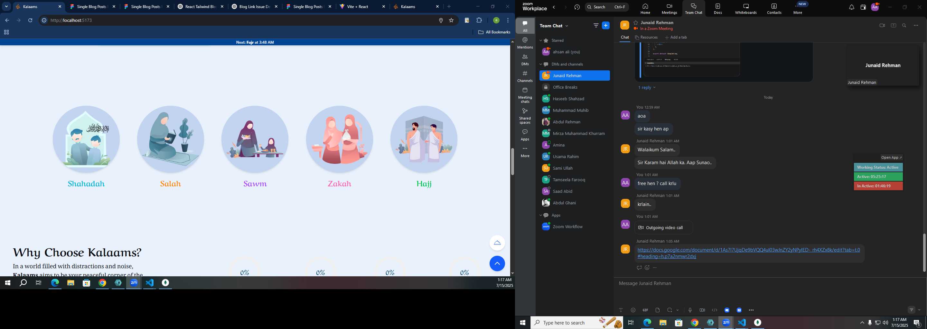Open Shared spaces in the chat sidebar
927x329 pixels.
525,116
